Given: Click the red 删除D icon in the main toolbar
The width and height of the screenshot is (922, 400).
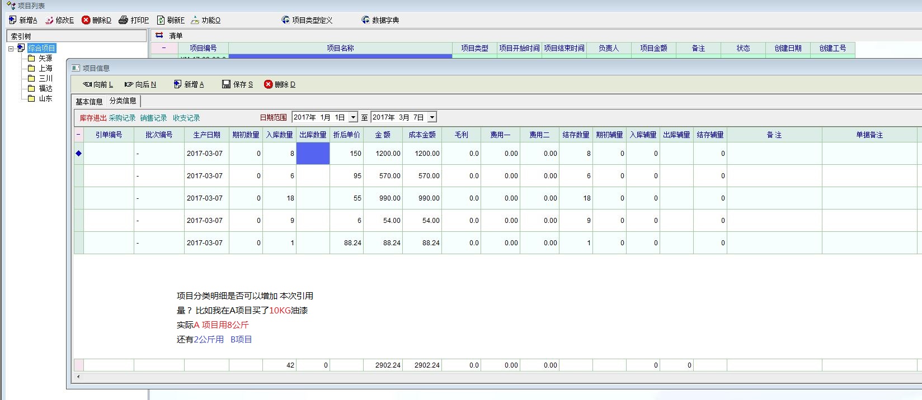Looking at the screenshot, I should tap(86, 20).
